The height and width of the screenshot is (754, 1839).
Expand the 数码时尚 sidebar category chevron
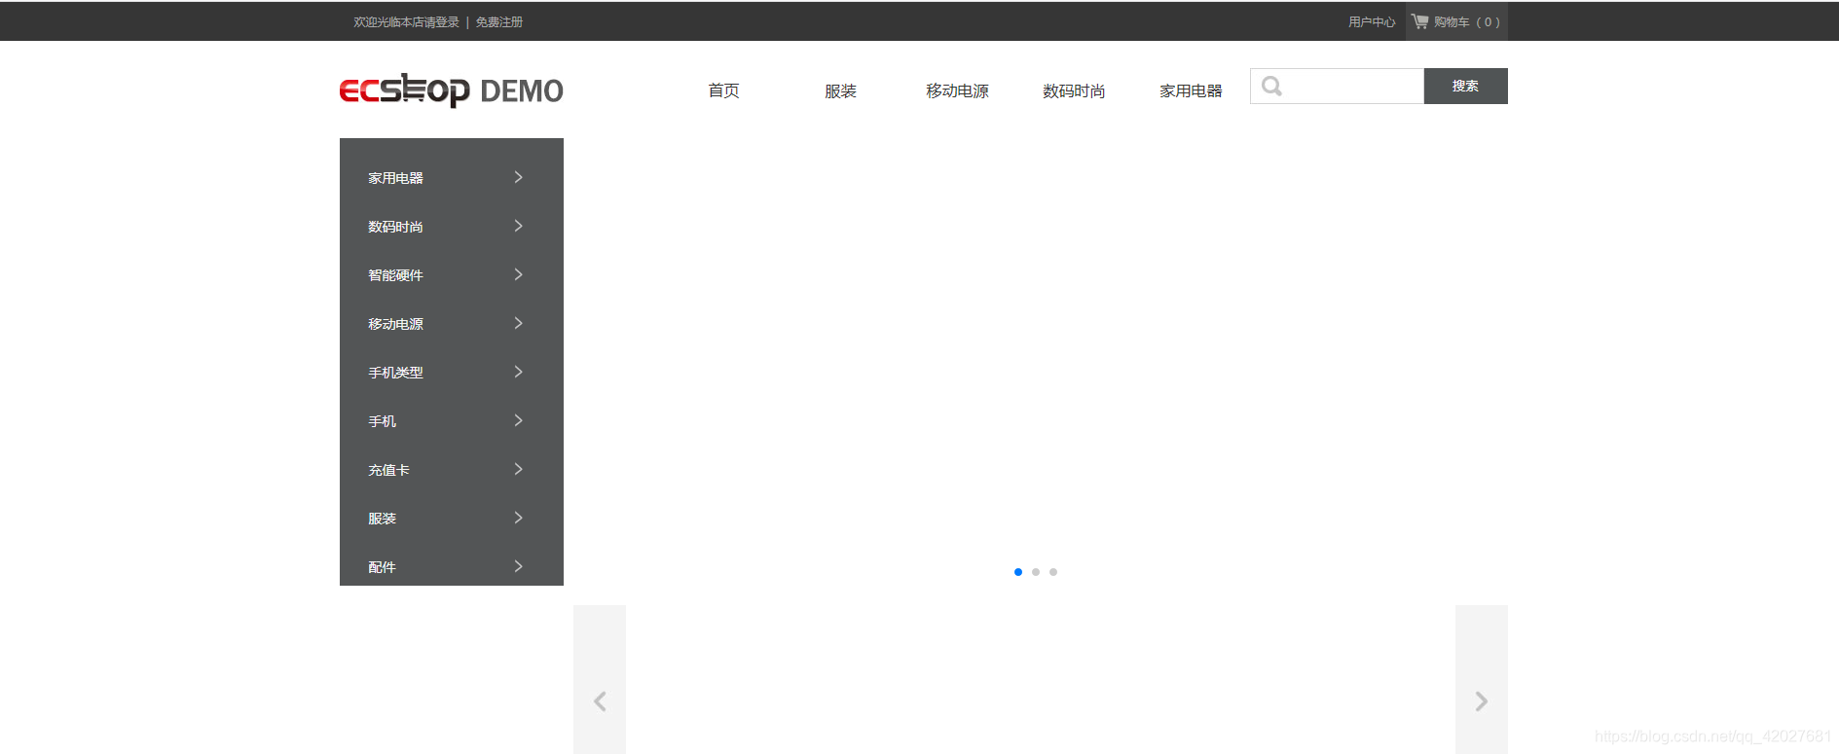tap(518, 226)
